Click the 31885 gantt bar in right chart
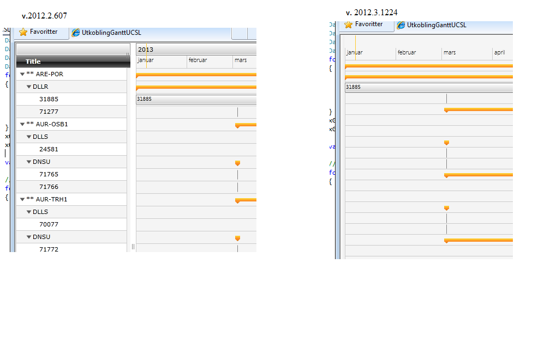Image resolution: width=550 pixels, height=343 pixels. click(429, 87)
